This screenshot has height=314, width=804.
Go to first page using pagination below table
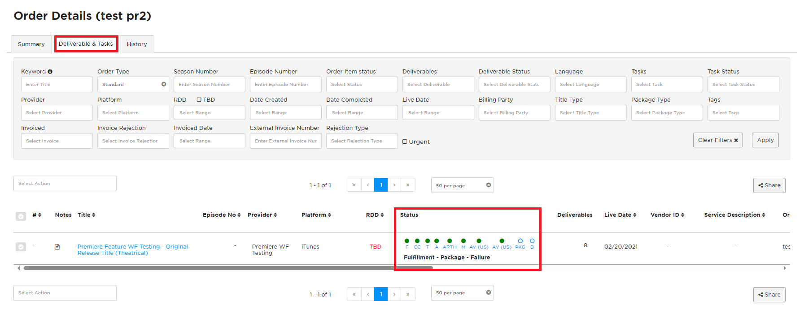[x=354, y=294]
